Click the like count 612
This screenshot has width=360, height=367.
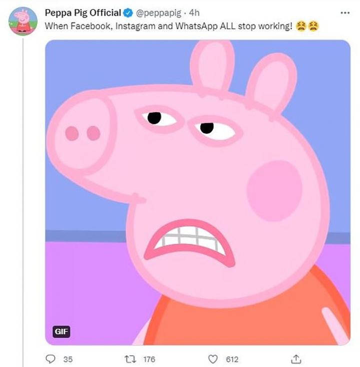point(231,359)
